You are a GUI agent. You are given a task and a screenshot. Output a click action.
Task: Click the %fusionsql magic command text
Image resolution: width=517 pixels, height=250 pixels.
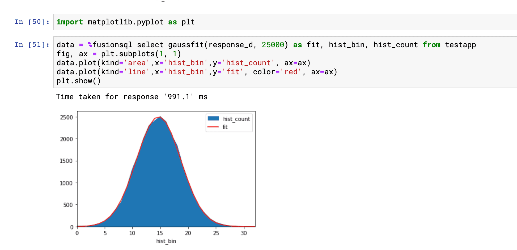tap(110, 45)
